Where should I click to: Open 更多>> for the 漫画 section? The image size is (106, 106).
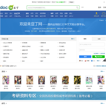point(102,71)
